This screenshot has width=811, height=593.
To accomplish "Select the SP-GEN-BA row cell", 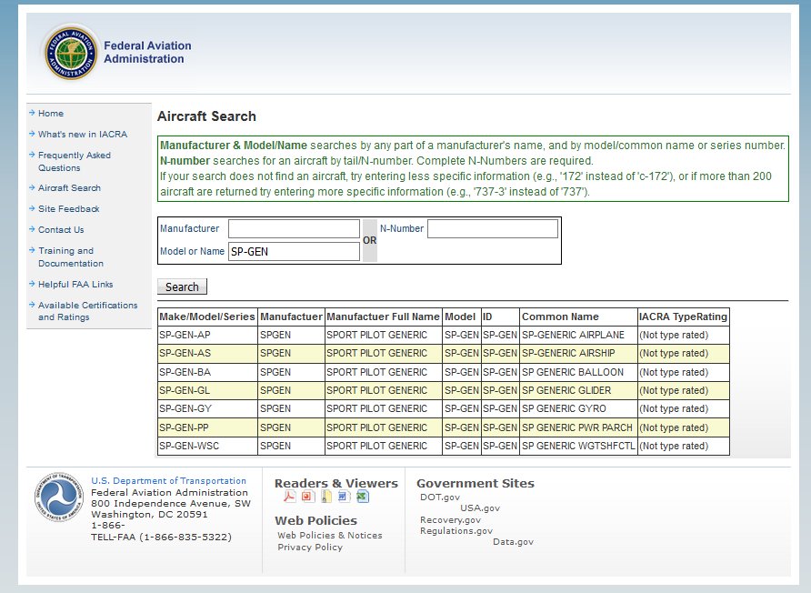I will click(x=207, y=372).
